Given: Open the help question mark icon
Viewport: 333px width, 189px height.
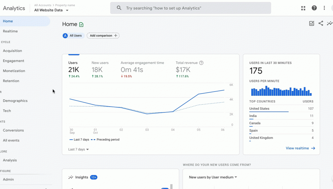Looking at the screenshot, I should pyautogui.click(x=314, y=8).
